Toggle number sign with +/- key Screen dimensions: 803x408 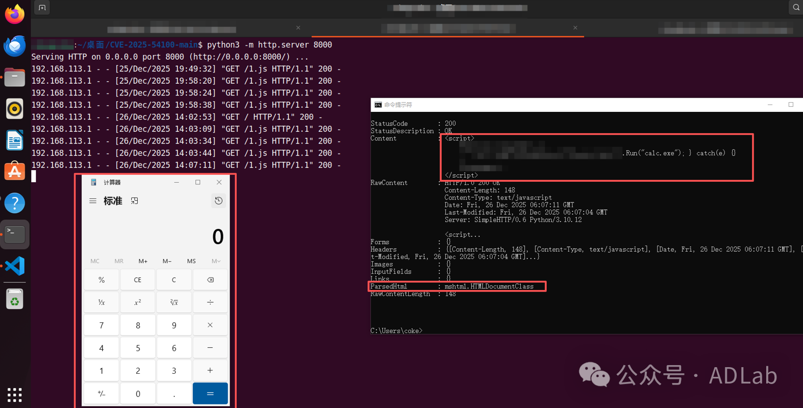click(102, 394)
